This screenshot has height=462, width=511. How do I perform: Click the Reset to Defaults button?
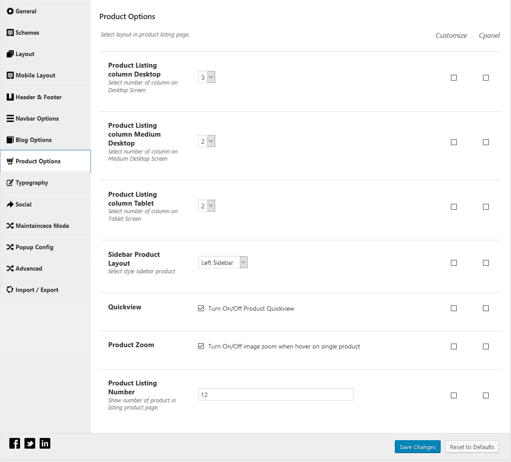472,447
